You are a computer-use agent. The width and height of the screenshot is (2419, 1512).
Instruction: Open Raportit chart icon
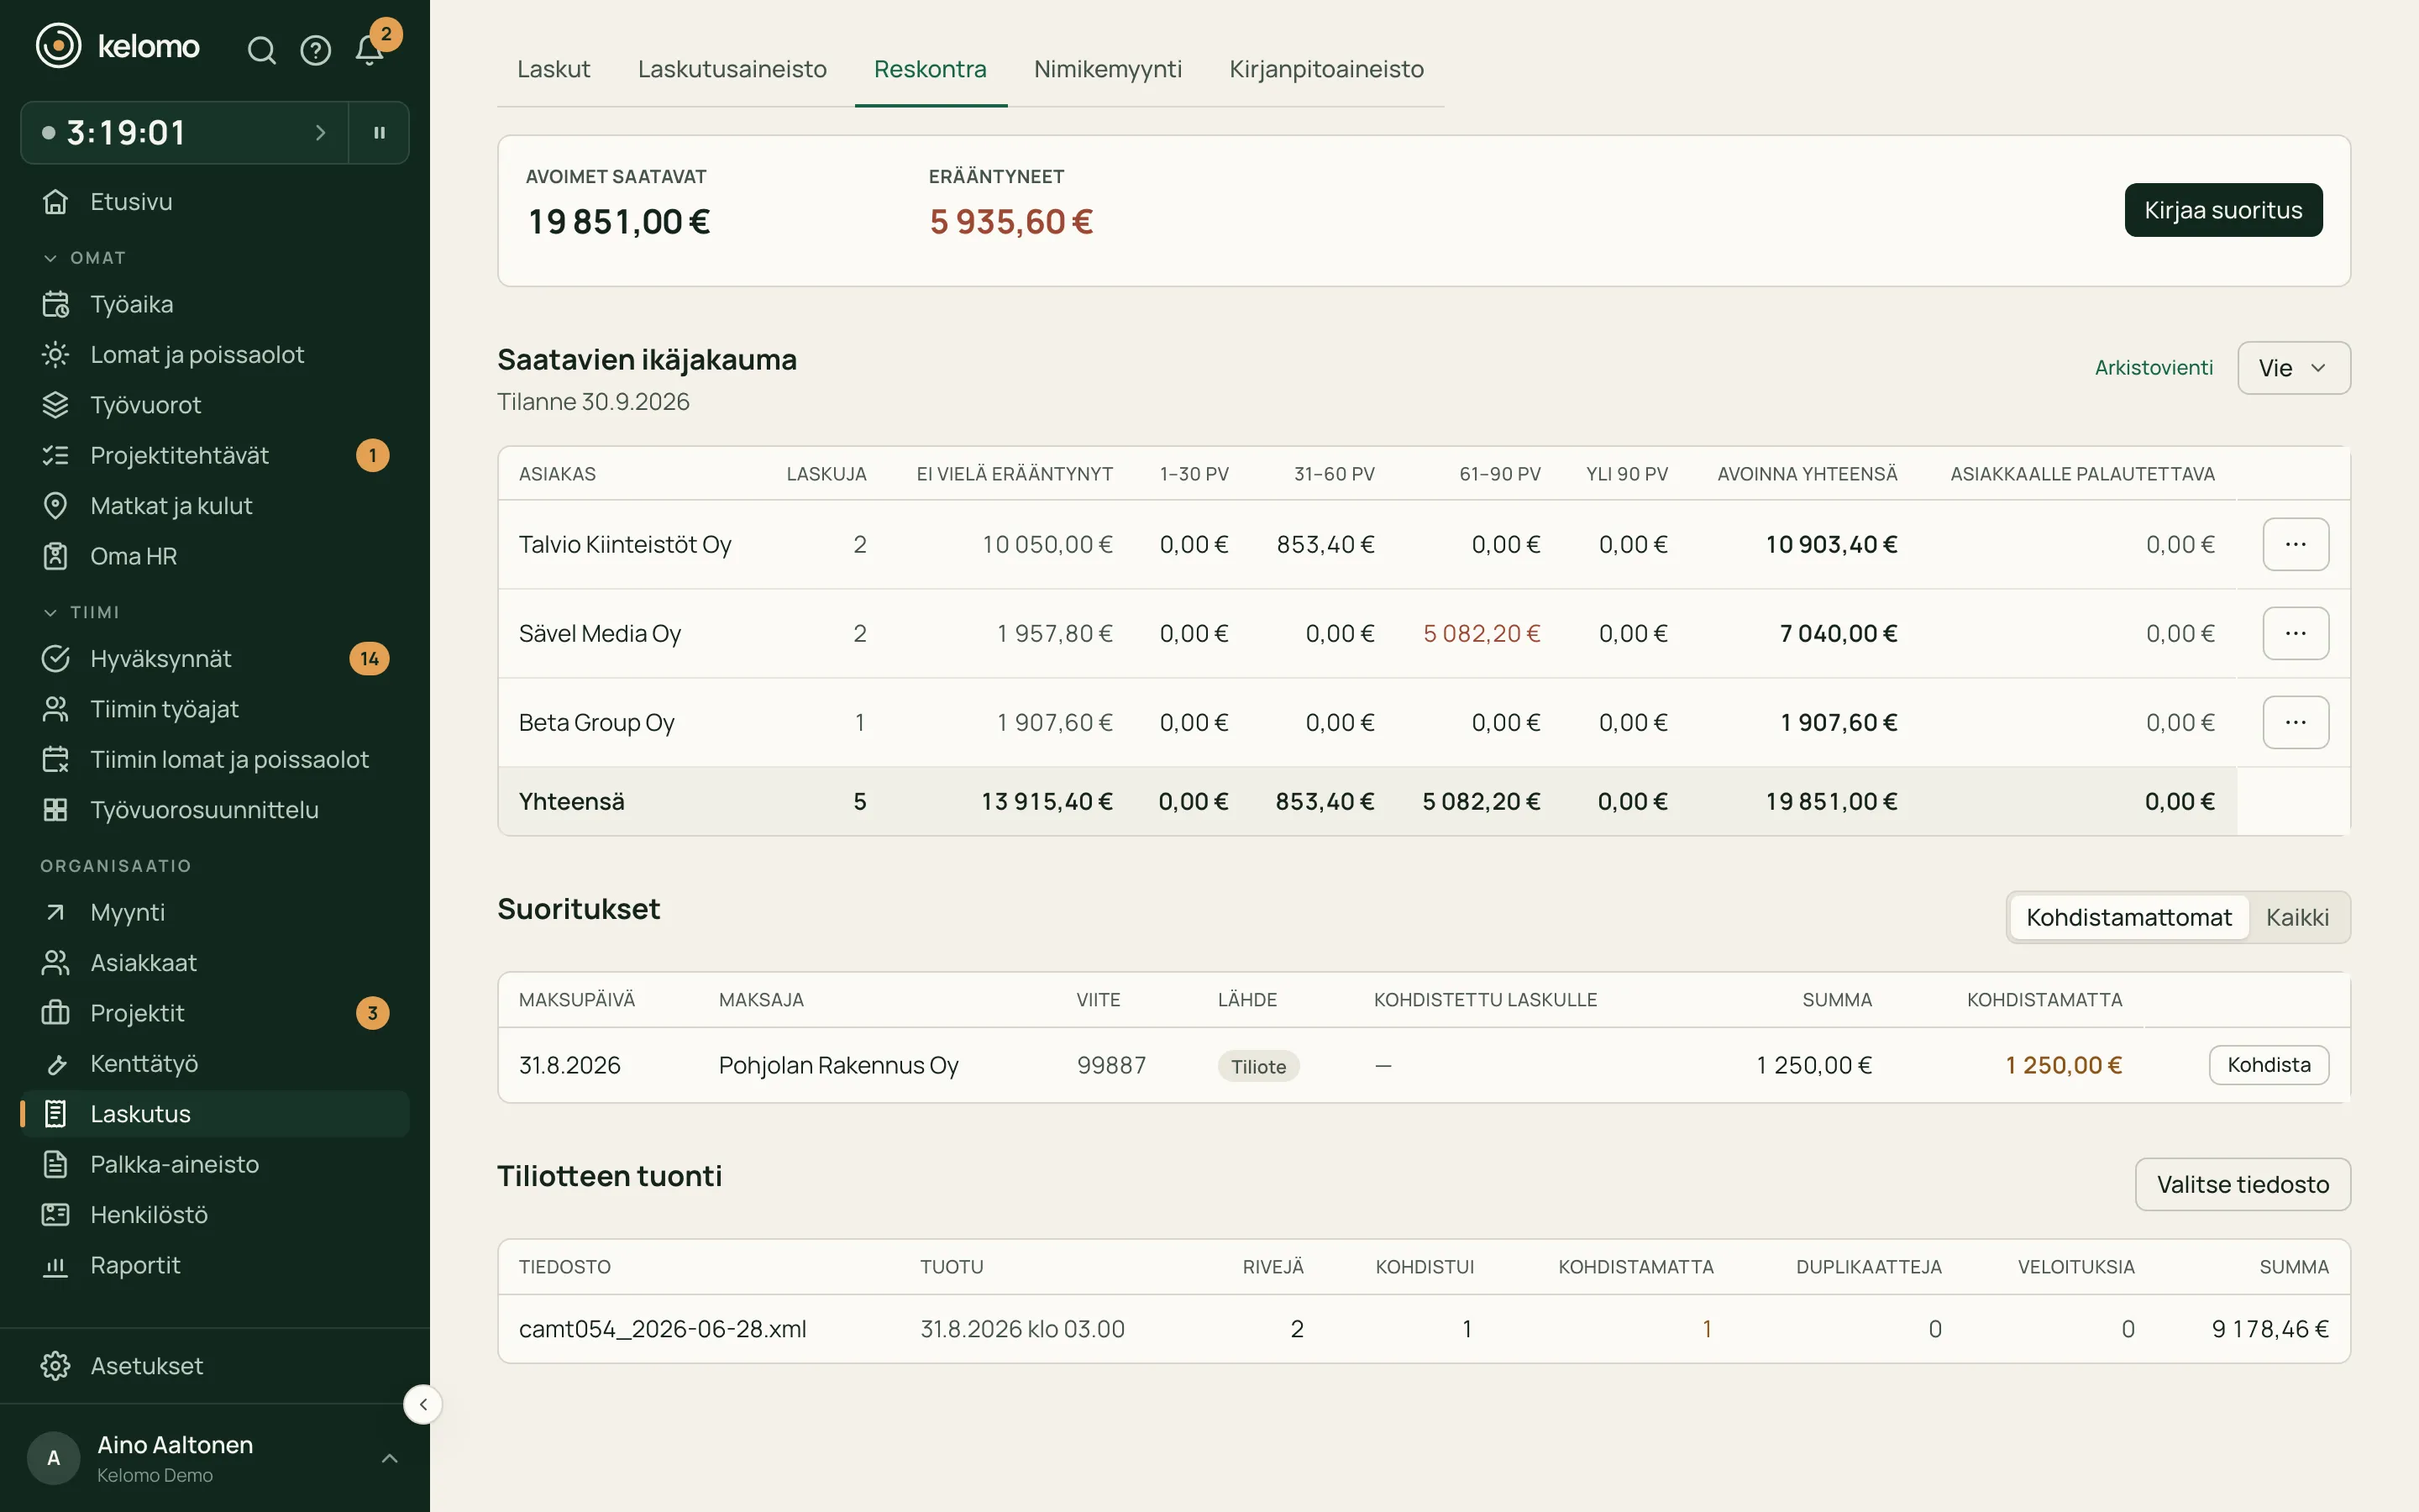coord(56,1265)
